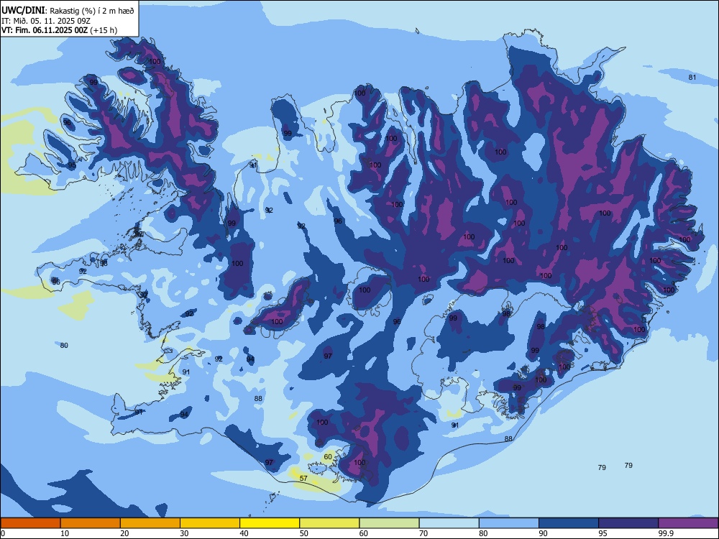Click the title text 'UWC/DINI: Rakastig (%) í 2 m hæð'
The height and width of the screenshot is (539, 719).
pos(68,11)
